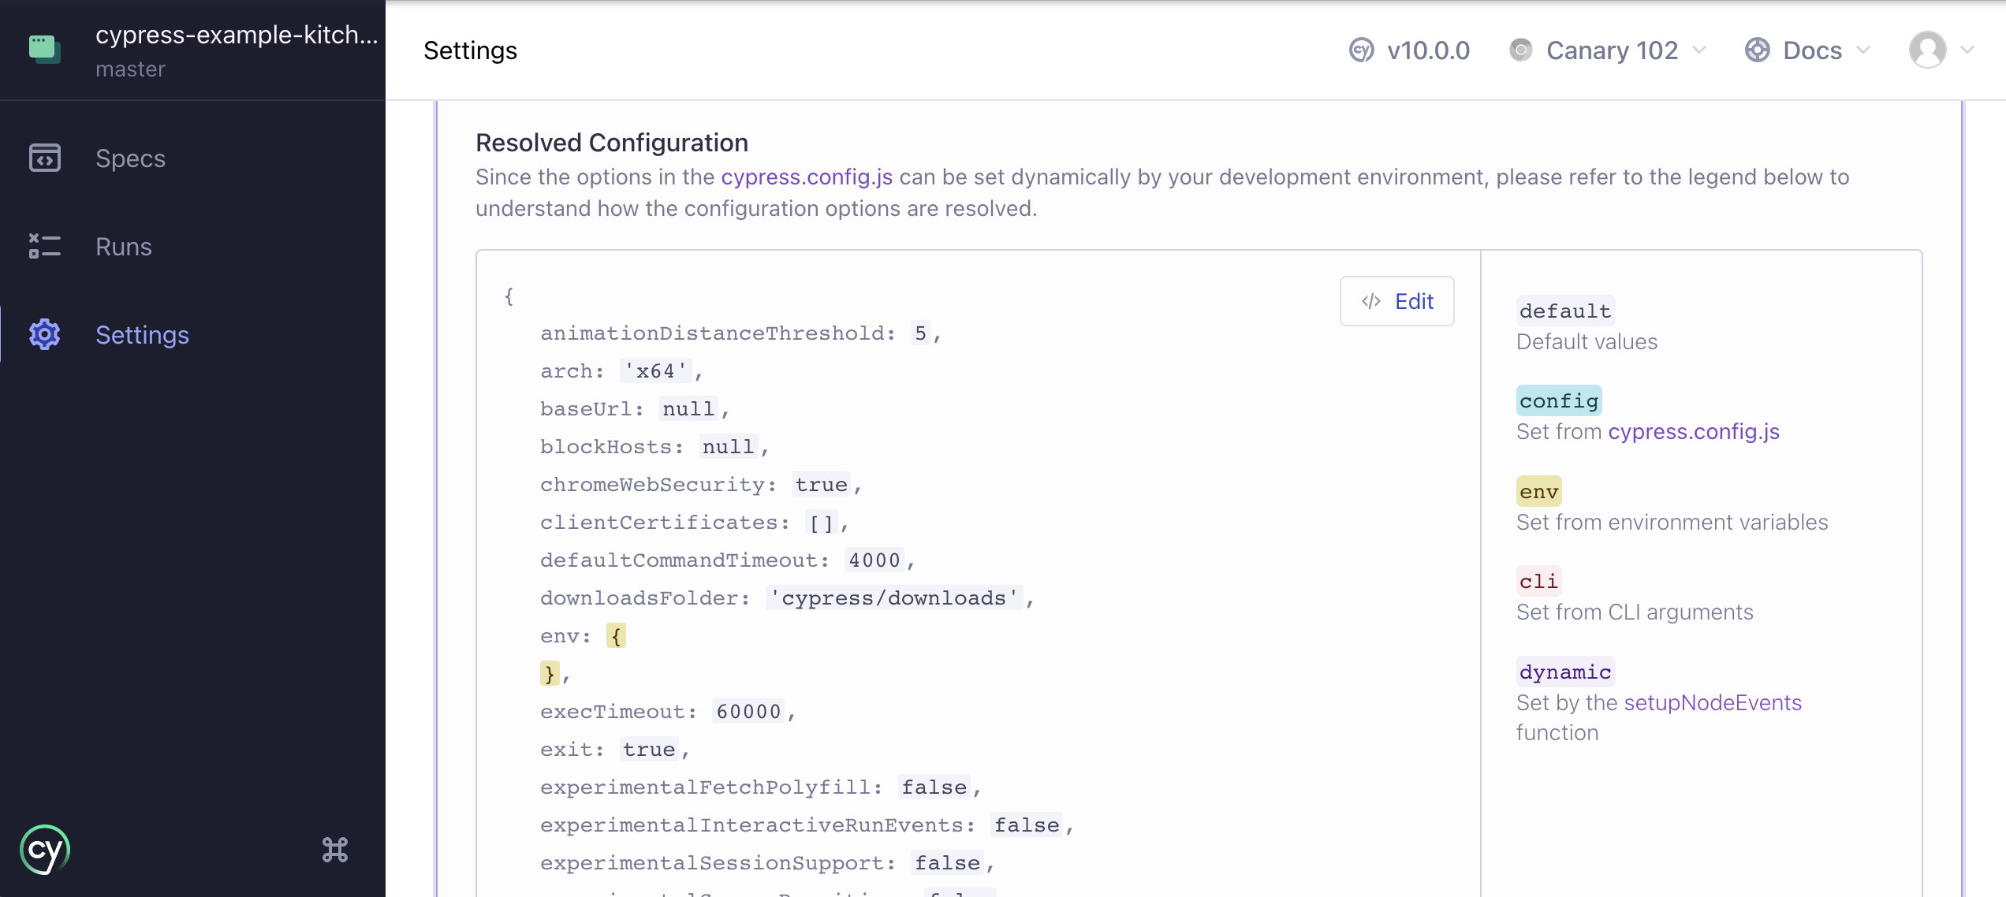Click the cypress.config.js link in legend
The image size is (2006, 897).
(x=1694, y=432)
